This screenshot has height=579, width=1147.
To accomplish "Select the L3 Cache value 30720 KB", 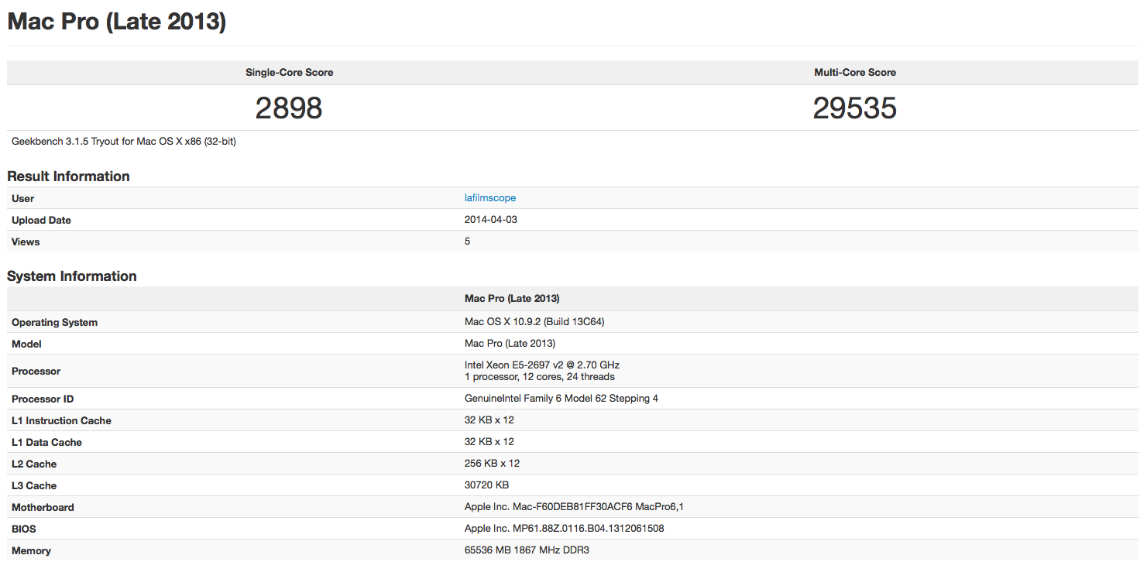I will (x=486, y=485).
